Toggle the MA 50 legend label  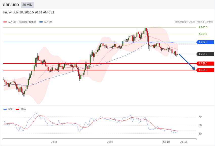point(48,22)
